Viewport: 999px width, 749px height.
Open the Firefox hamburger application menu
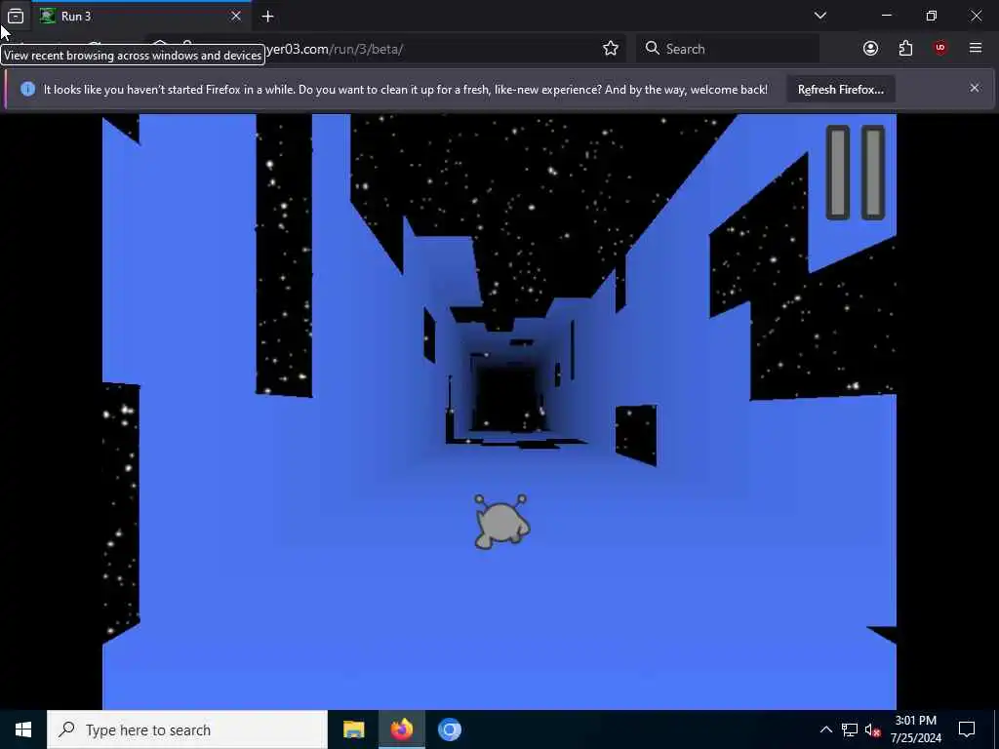[976, 49]
